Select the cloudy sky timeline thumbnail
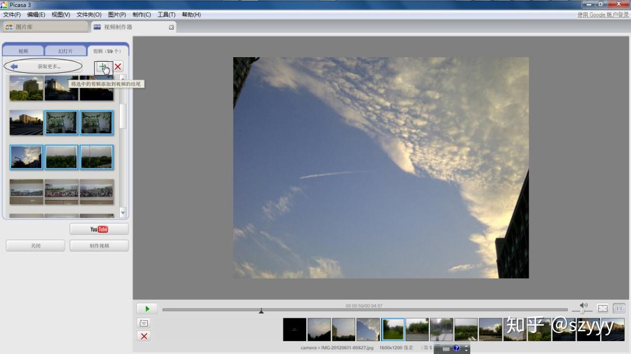631x354 pixels. [368, 330]
